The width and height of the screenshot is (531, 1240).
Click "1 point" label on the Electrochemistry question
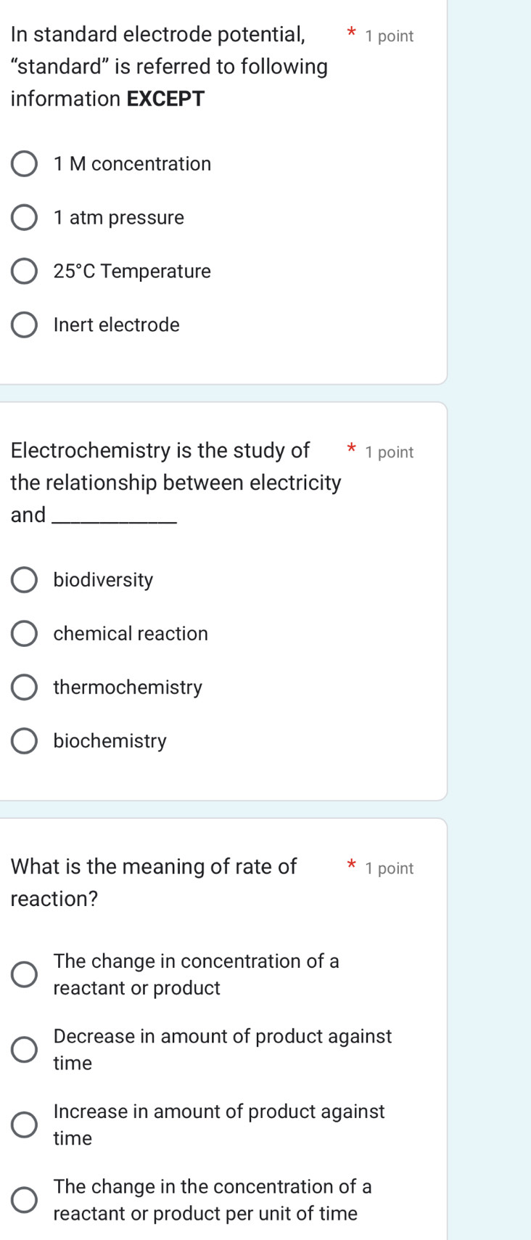(x=390, y=452)
